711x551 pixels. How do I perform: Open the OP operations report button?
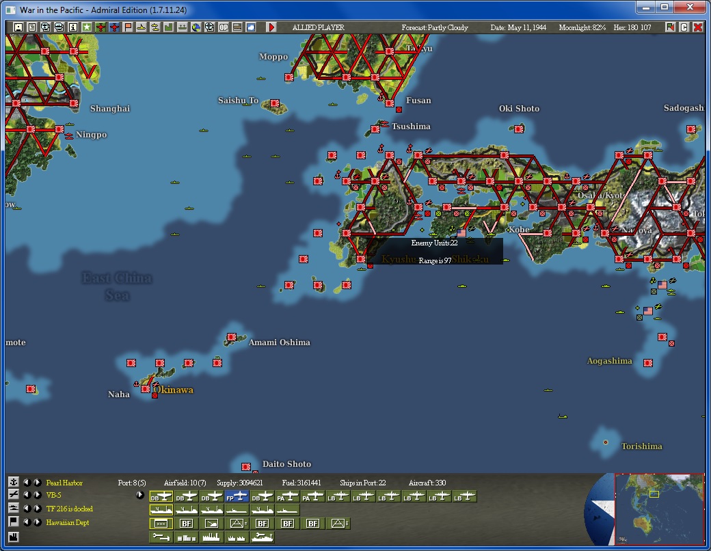click(x=223, y=27)
